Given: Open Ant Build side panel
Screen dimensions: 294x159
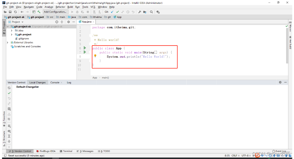Looking at the screenshot, I should coord(290,42).
